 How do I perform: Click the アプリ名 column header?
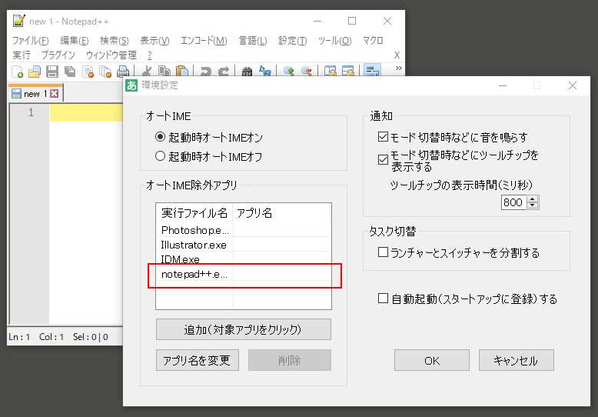pos(281,212)
